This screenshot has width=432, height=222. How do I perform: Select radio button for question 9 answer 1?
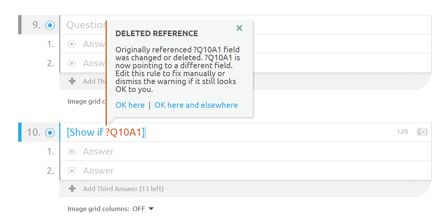coord(72,44)
